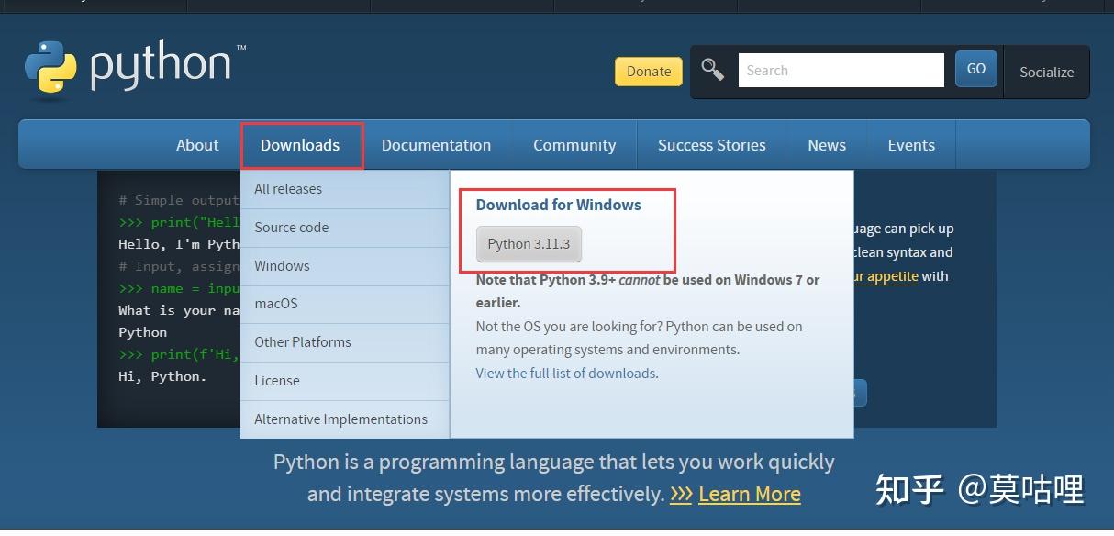Open the Documentation menu item

click(x=436, y=145)
